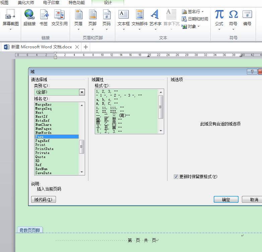
Task: Expand the Page Number dropdown arrow
Action: pos(107,30)
